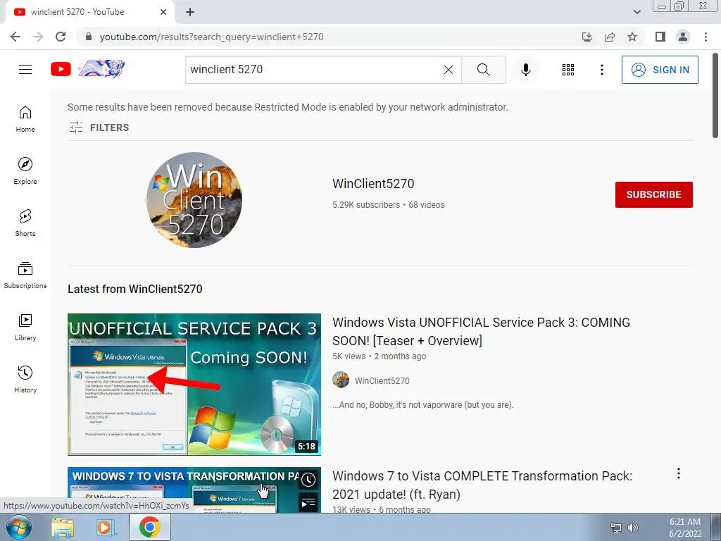
Task: Sign in to YouTube
Action: tap(659, 70)
